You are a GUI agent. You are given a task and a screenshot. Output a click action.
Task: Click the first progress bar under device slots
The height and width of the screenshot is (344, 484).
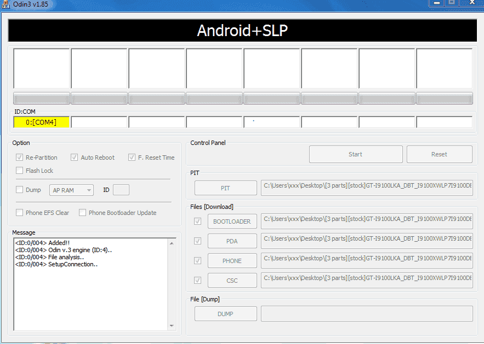point(41,98)
